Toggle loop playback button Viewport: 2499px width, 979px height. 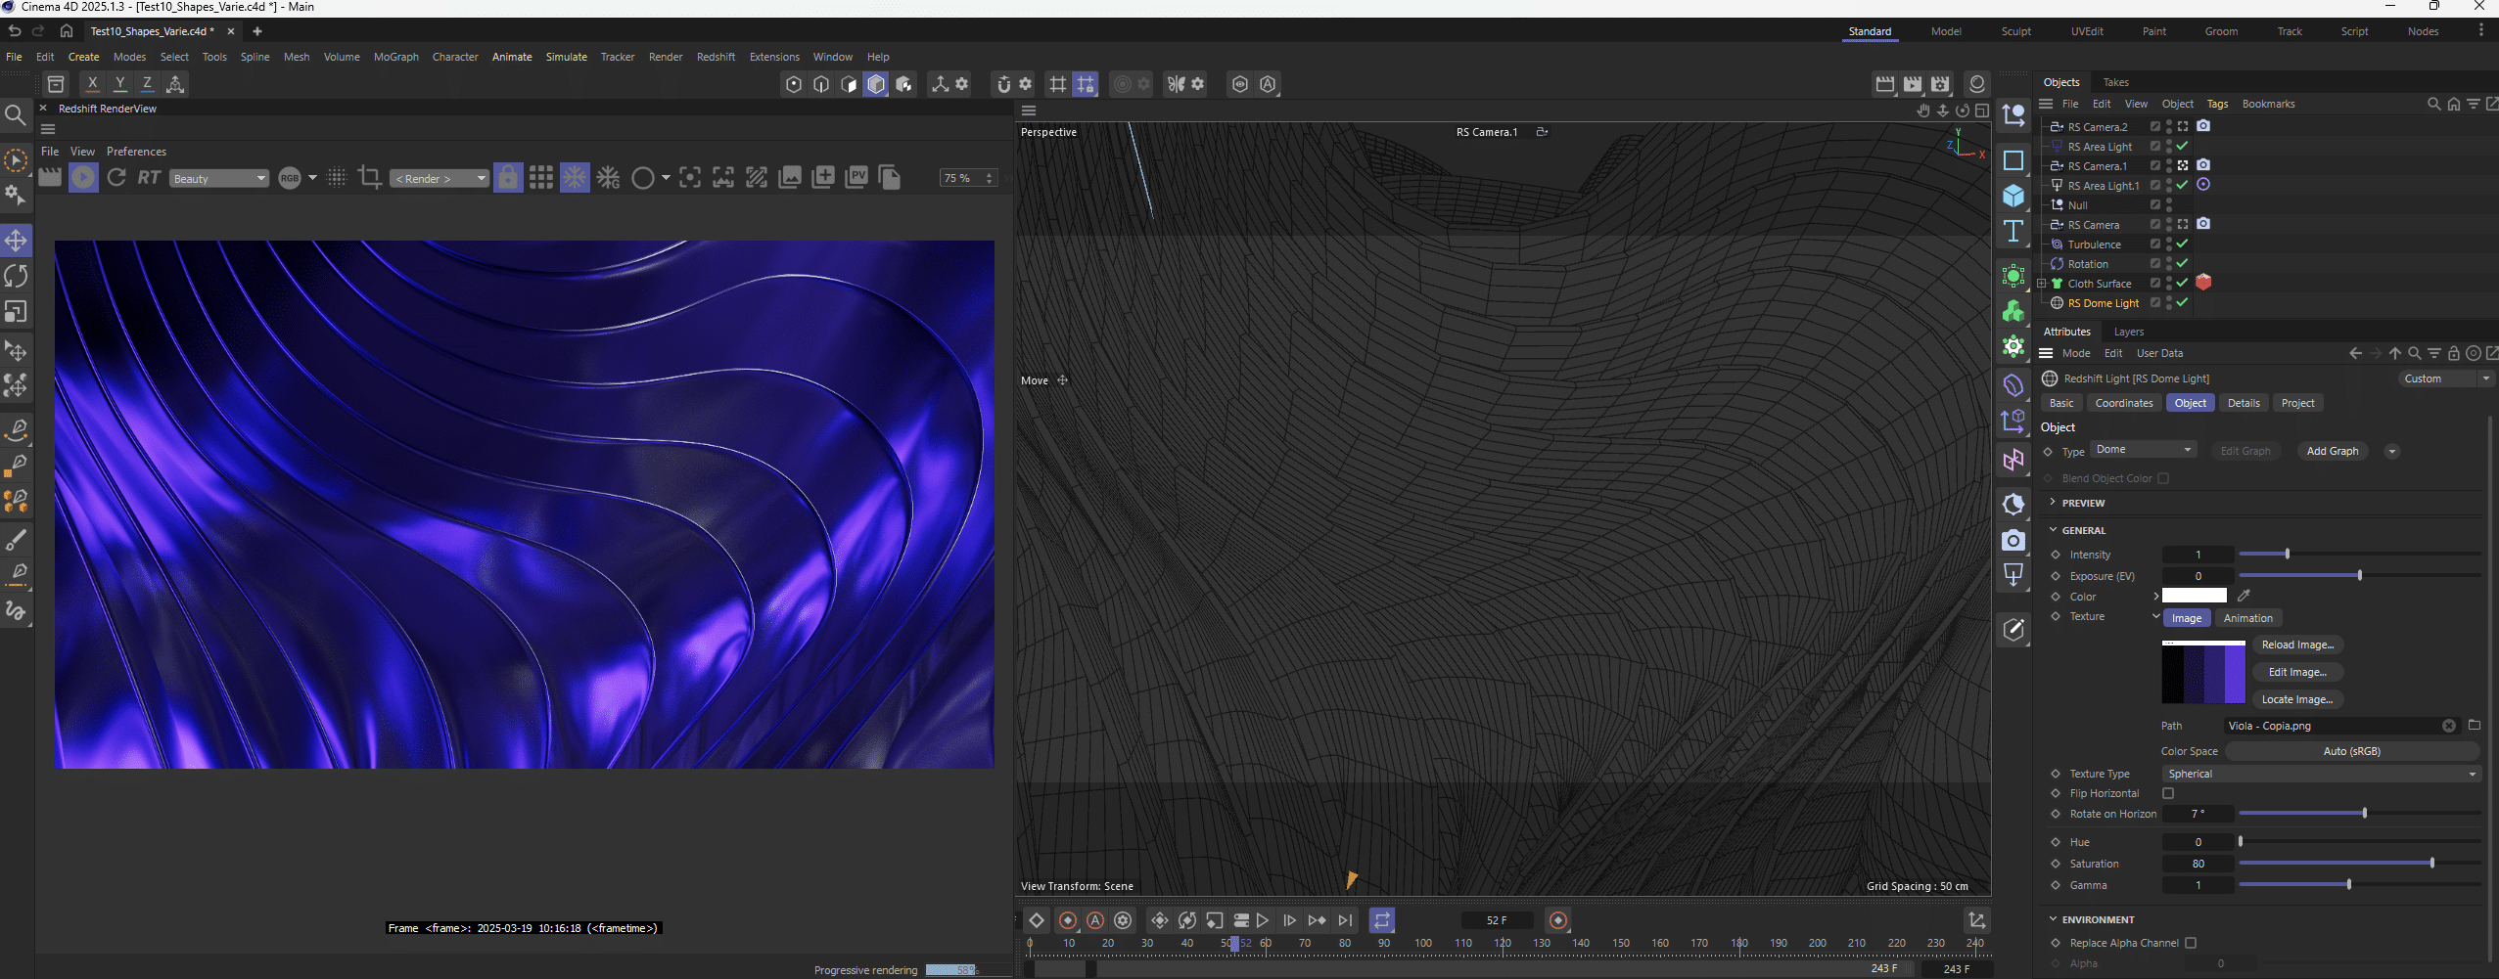click(1381, 920)
